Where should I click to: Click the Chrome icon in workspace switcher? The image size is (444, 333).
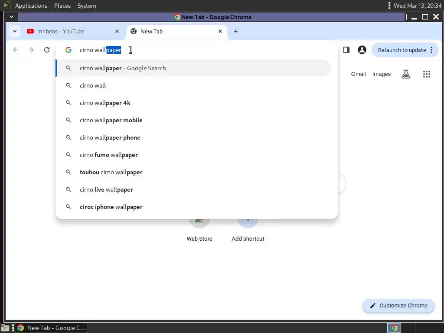(x=394, y=328)
